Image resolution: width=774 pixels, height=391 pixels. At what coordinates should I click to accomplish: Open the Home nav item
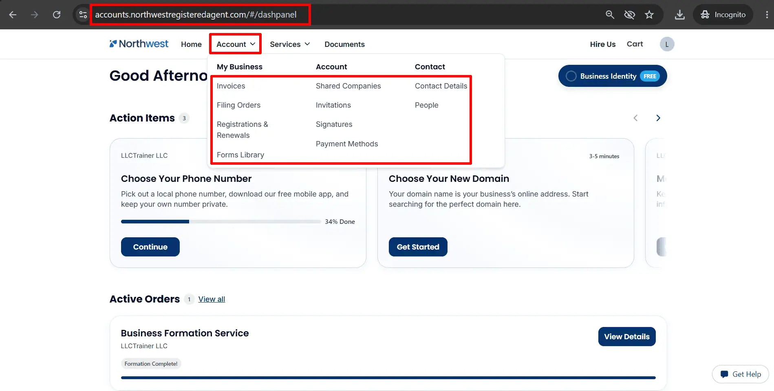191,44
